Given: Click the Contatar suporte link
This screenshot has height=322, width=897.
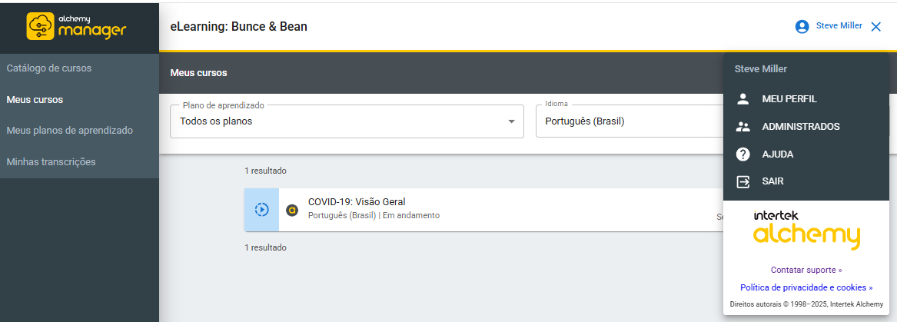Looking at the screenshot, I should pos(806,270).
